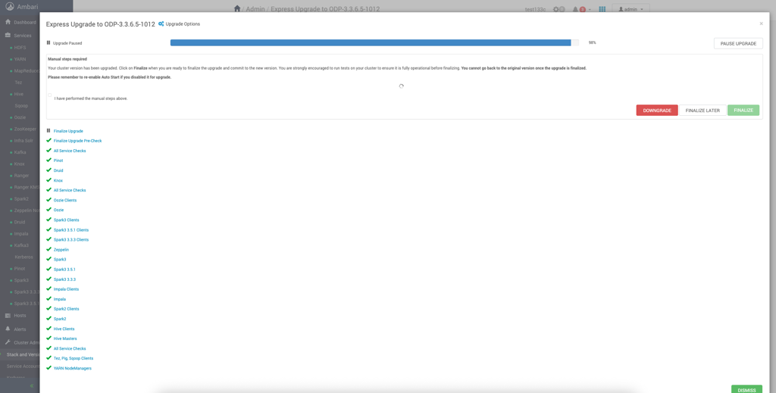Click the DISMISS button
776x393 pixels.
[746, 389]
